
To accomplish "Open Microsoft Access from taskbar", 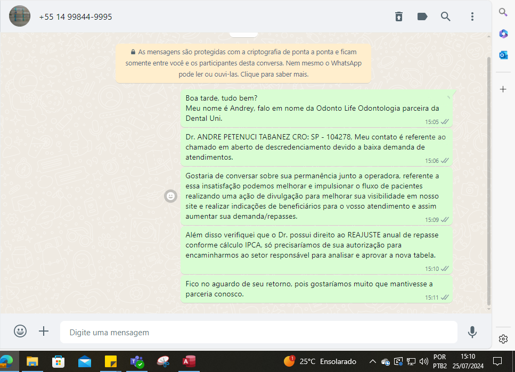I will pyautogui.click(x=189, y=361).
